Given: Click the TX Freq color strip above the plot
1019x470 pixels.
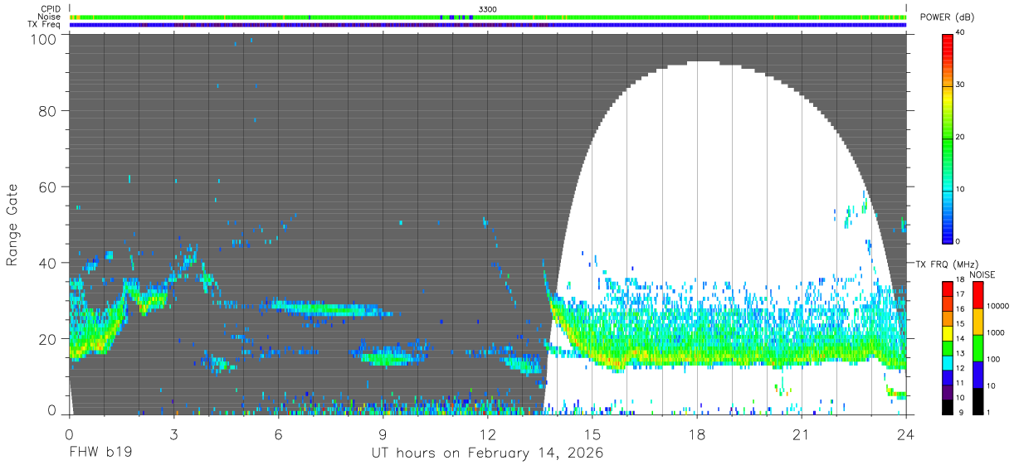Looking at the screenshot, I should (x=488, y=25).
